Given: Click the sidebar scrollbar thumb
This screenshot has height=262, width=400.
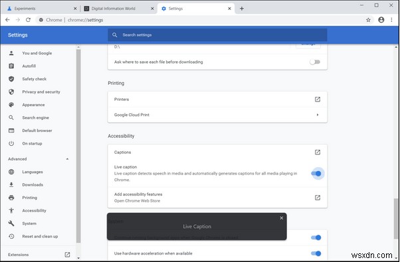Looking at the screenshot, I should [x=78, y=146].
